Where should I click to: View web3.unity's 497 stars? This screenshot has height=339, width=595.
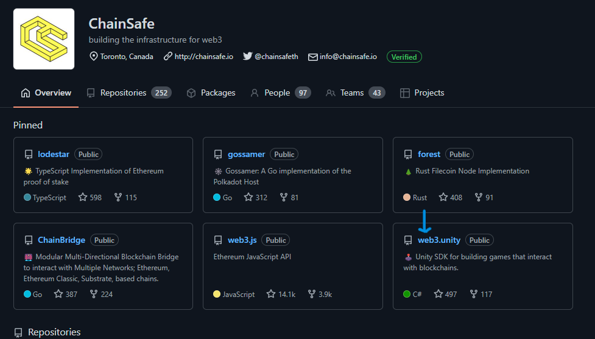[x=446, y=294]
